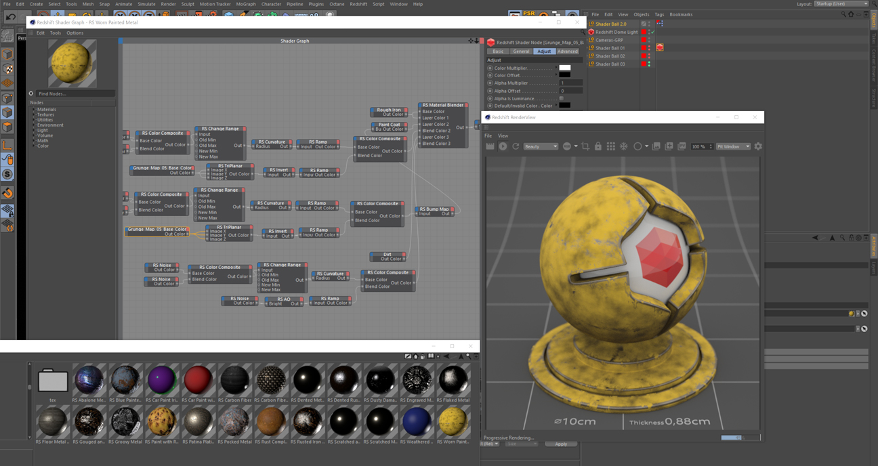Click the Redshift Shader Node cube icon
Image resolution: width=878 pixels, height=466 pixels.
491,42
